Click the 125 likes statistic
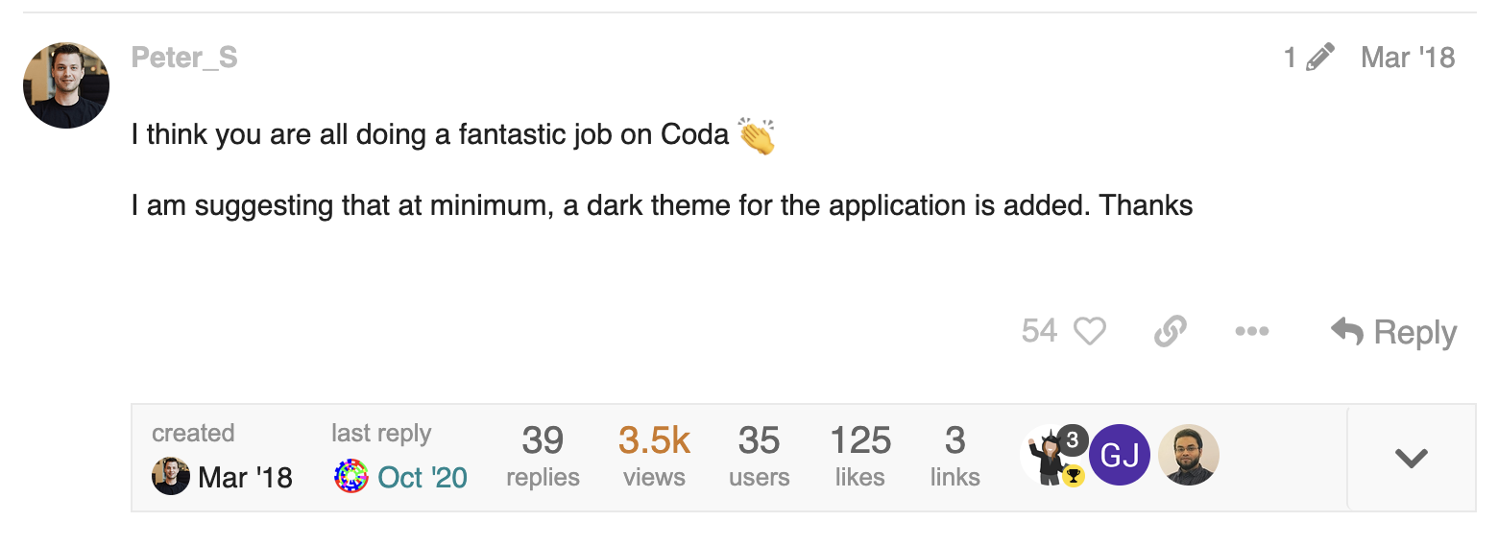The image size is (1498, 545). (x=860, y=456)
